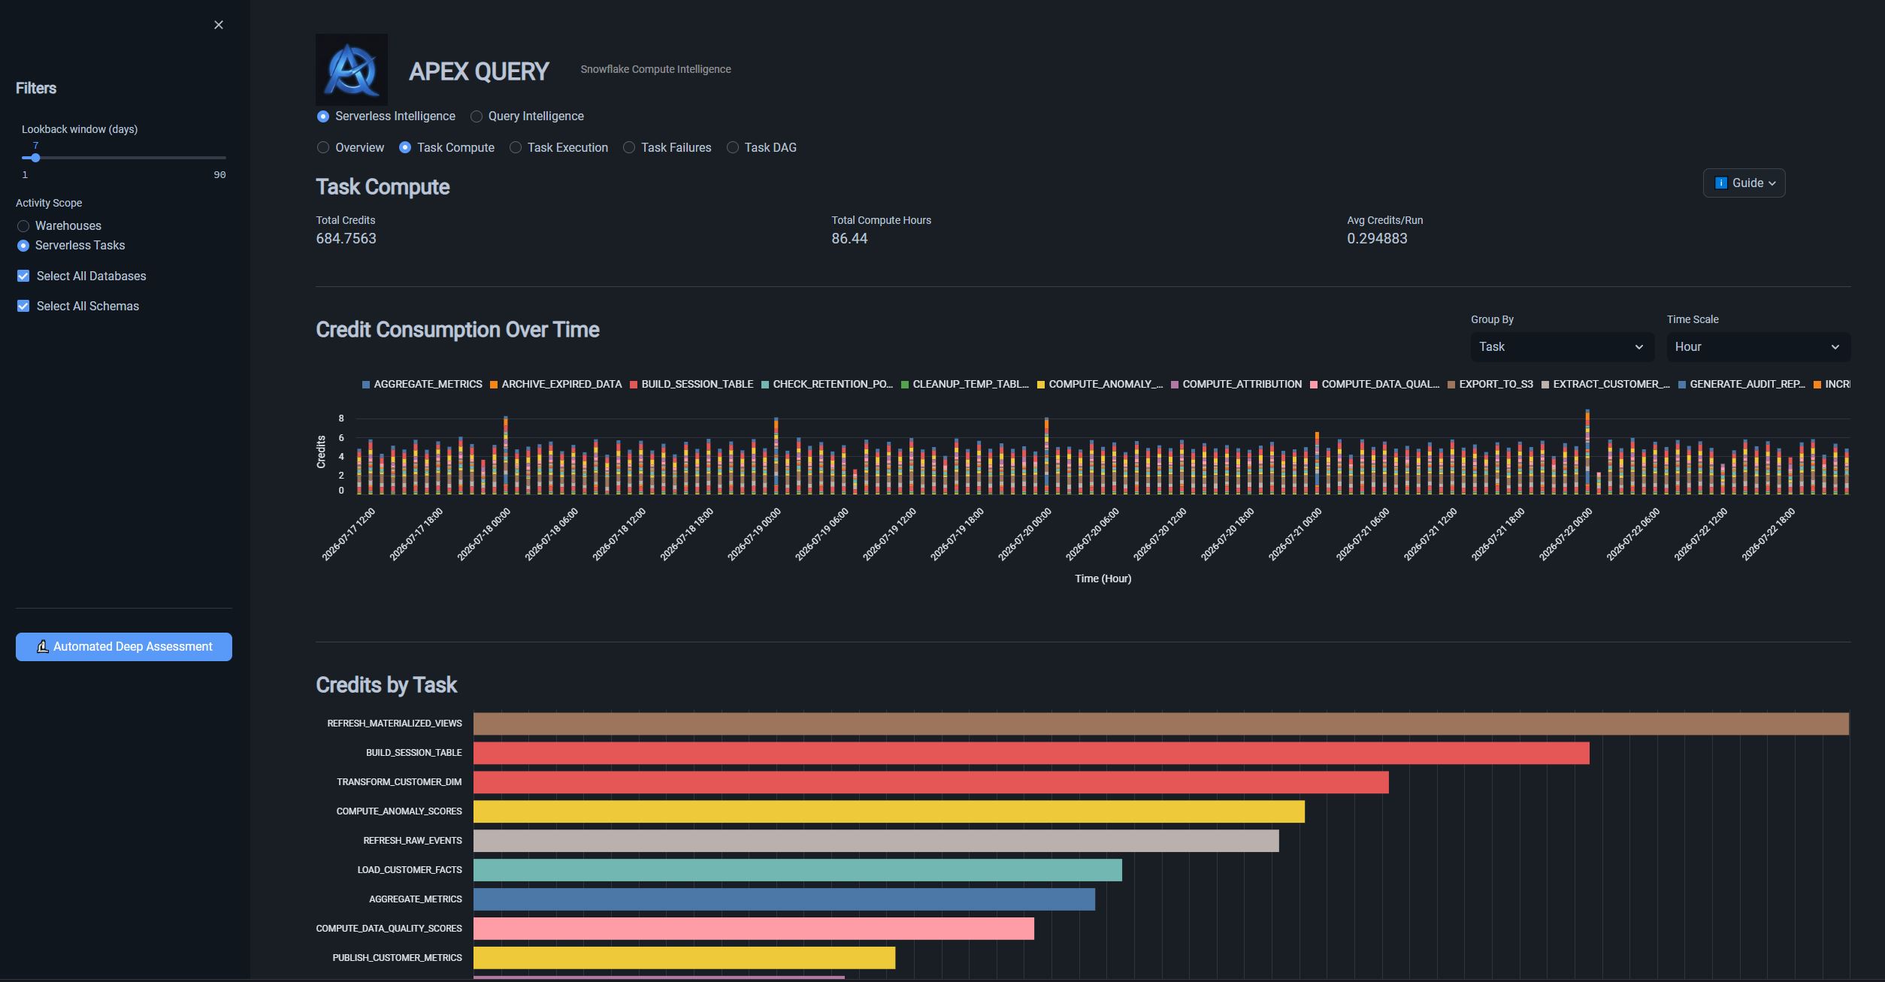Click the blue info icon in Guide

tap(1720, 183)
